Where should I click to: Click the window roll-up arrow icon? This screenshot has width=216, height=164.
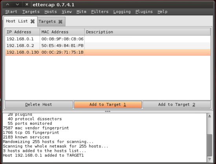pyautogui.click(x=8, y=5)
